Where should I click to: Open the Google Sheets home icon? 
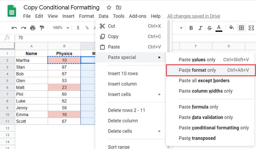coord(12,12)
